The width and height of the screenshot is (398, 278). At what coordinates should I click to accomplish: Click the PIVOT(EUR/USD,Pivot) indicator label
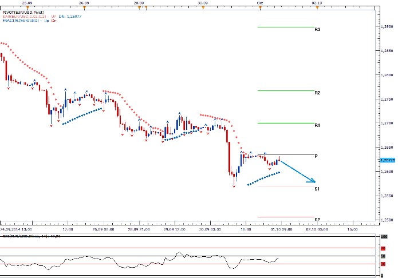pyautogui.click(x=22, y=11)
